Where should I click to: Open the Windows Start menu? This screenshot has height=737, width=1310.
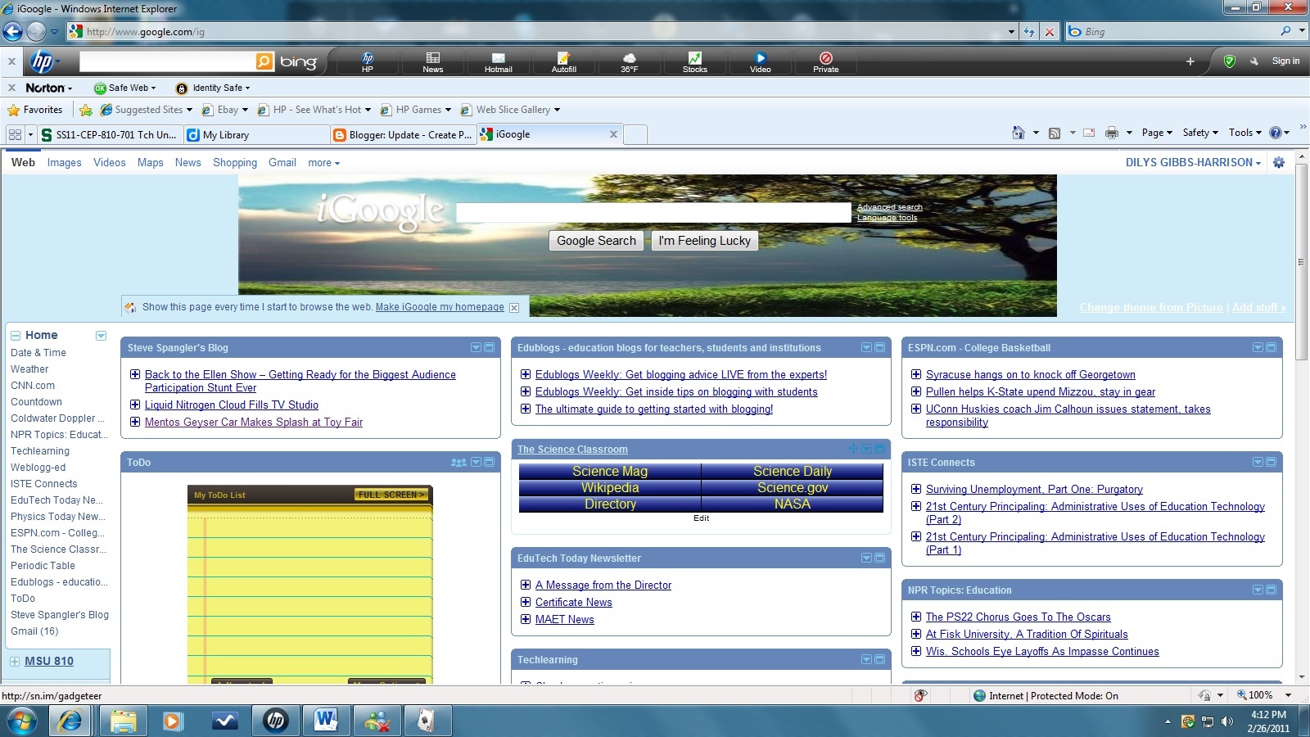(21, 721)
